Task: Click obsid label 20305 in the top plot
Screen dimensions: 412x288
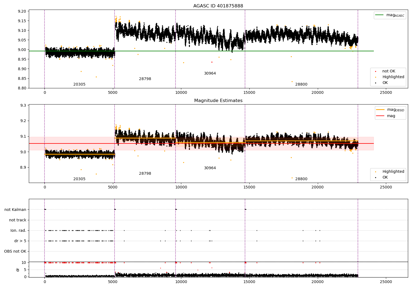Action: [79, 84]
